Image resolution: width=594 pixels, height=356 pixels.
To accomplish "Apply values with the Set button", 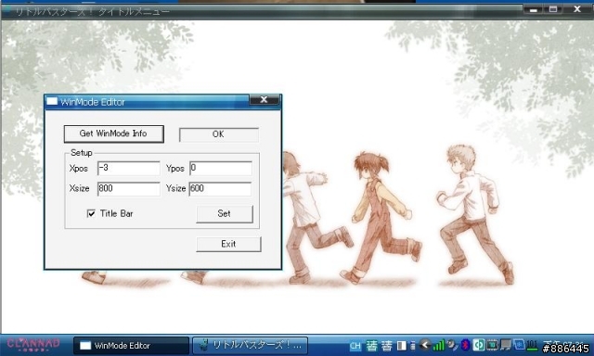I will coord(225,214).
